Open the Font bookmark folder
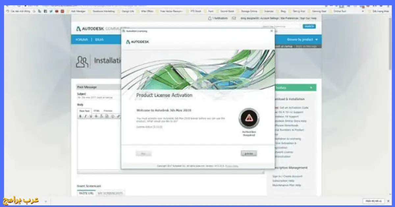Screen dimensions: 395x207 [x=209, y=11]
